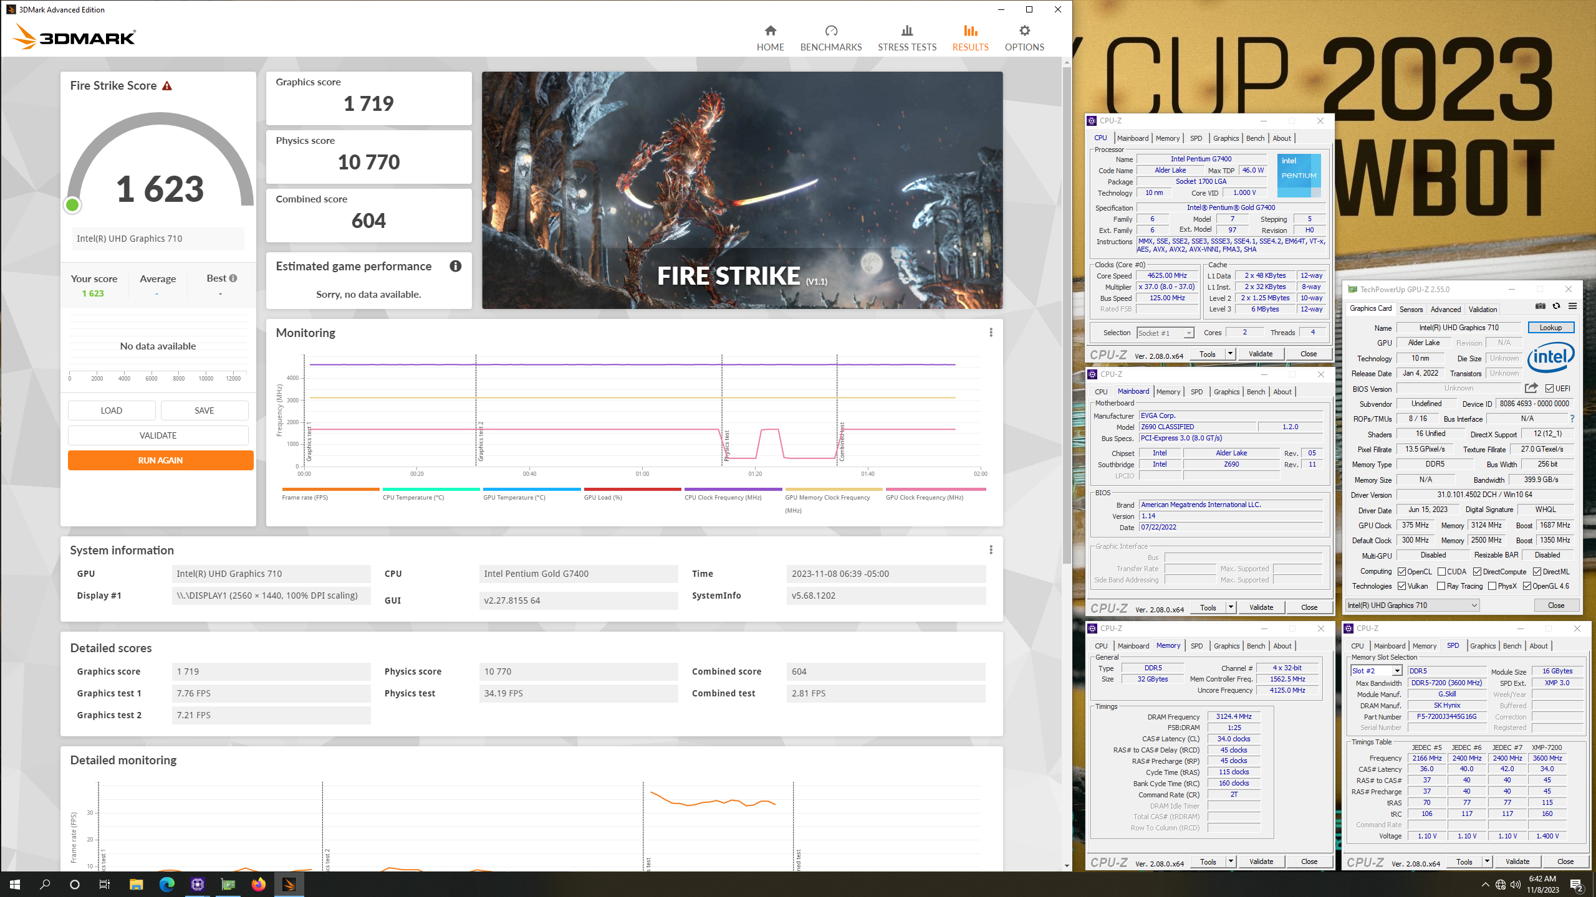Viewport: 1596px width, 897px height.
Task: Click the Lookup button in GPU-Z
Action: pos(1550,328)
